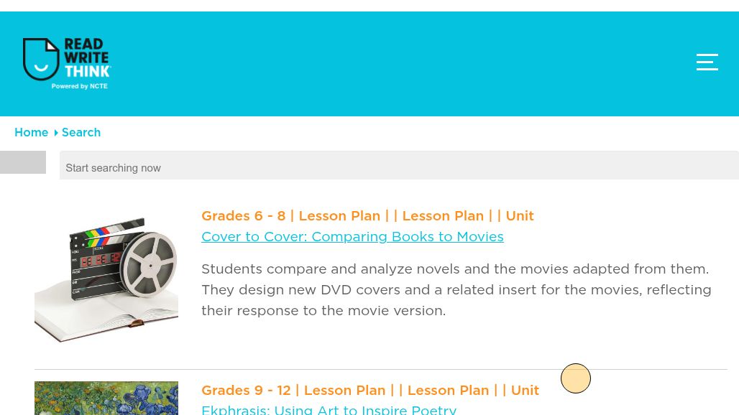This screenshot has height=415, width=739.
Task: Go to Home breadcrumb link
Action: (x=31, y=133)
